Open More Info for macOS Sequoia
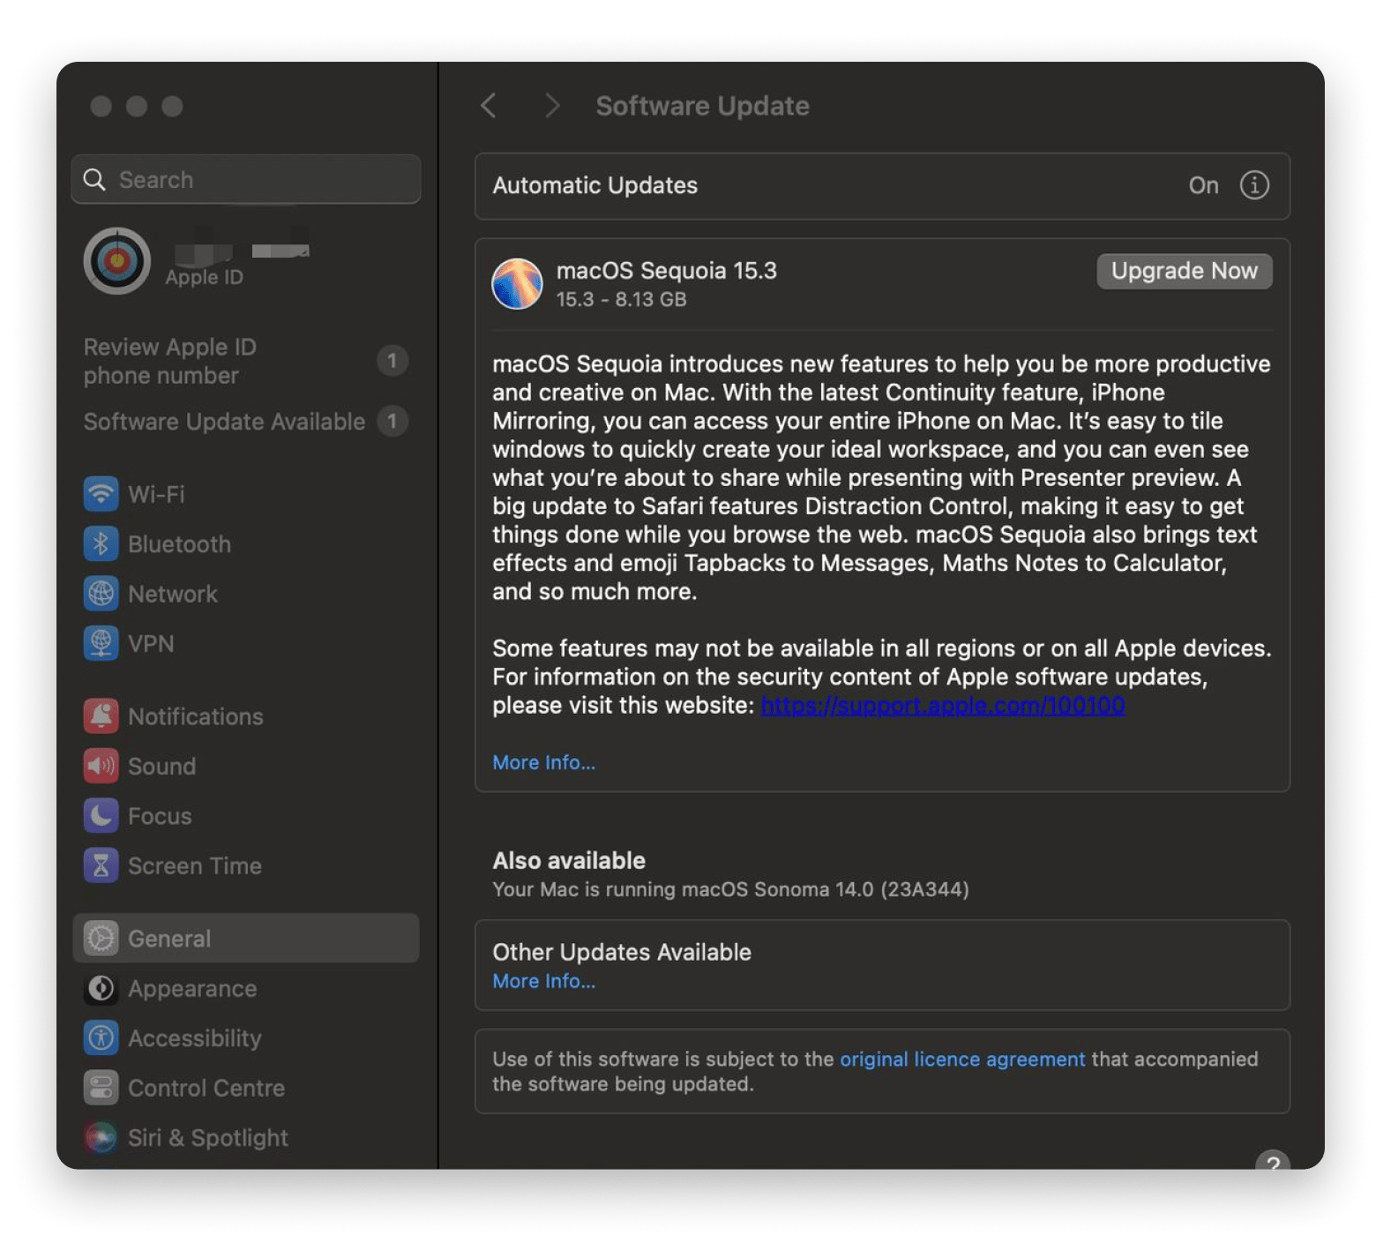This screenshot has height=1251, width=1376. point(543,762)
